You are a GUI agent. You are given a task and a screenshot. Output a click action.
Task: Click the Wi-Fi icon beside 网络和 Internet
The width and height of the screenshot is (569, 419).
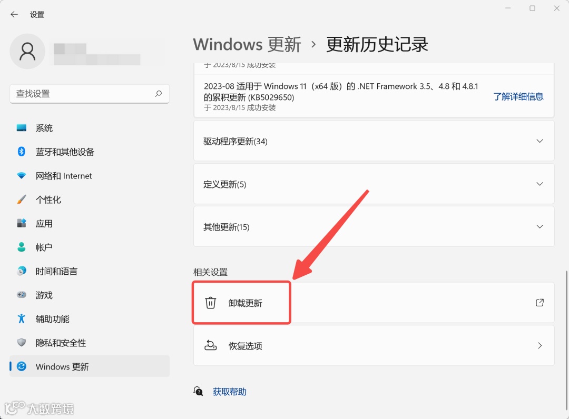coord(22,175)
